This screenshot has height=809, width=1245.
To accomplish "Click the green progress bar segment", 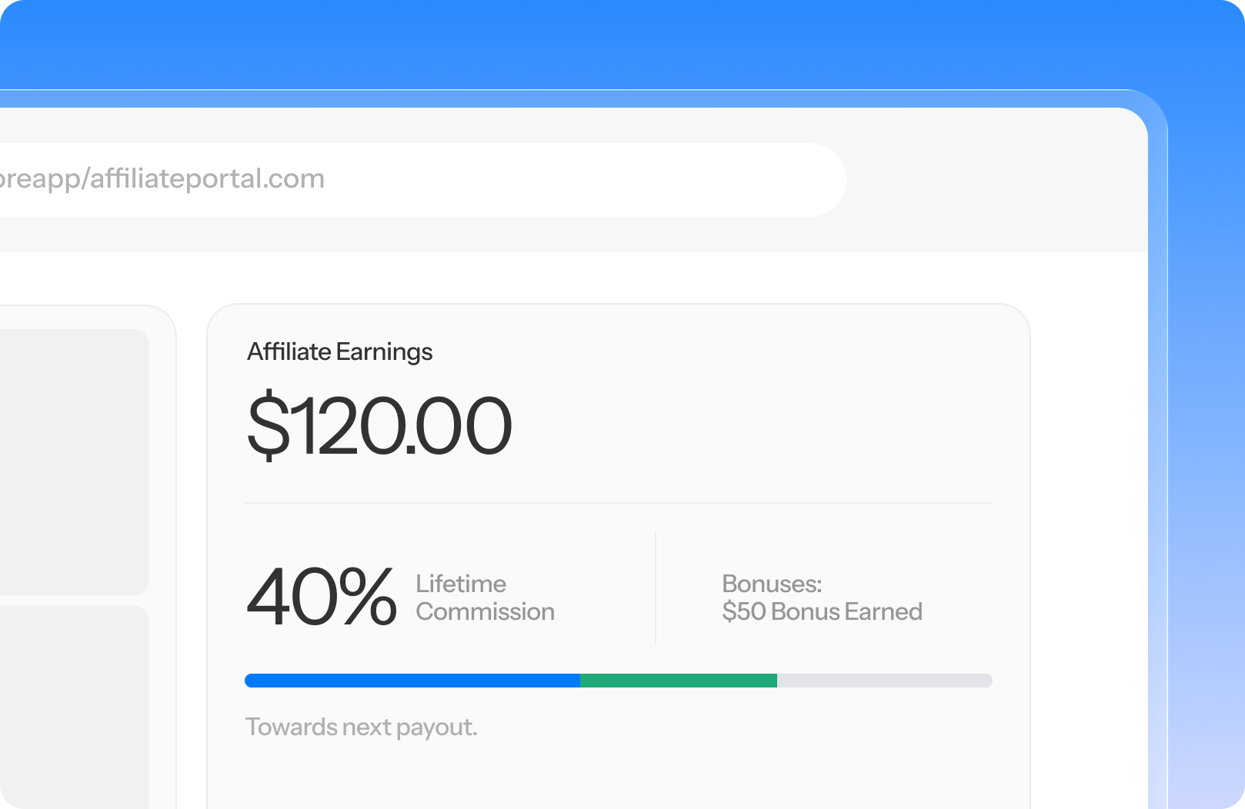I will [x=679, y=681].
